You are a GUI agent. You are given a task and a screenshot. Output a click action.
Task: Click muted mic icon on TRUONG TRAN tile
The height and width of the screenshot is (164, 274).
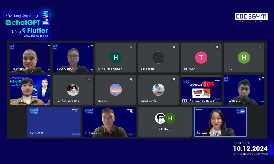pos(89,47)
